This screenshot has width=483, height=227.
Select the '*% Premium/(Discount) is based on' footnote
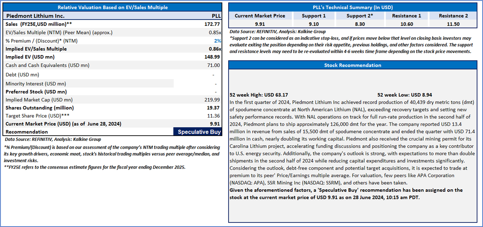[112, 154]
